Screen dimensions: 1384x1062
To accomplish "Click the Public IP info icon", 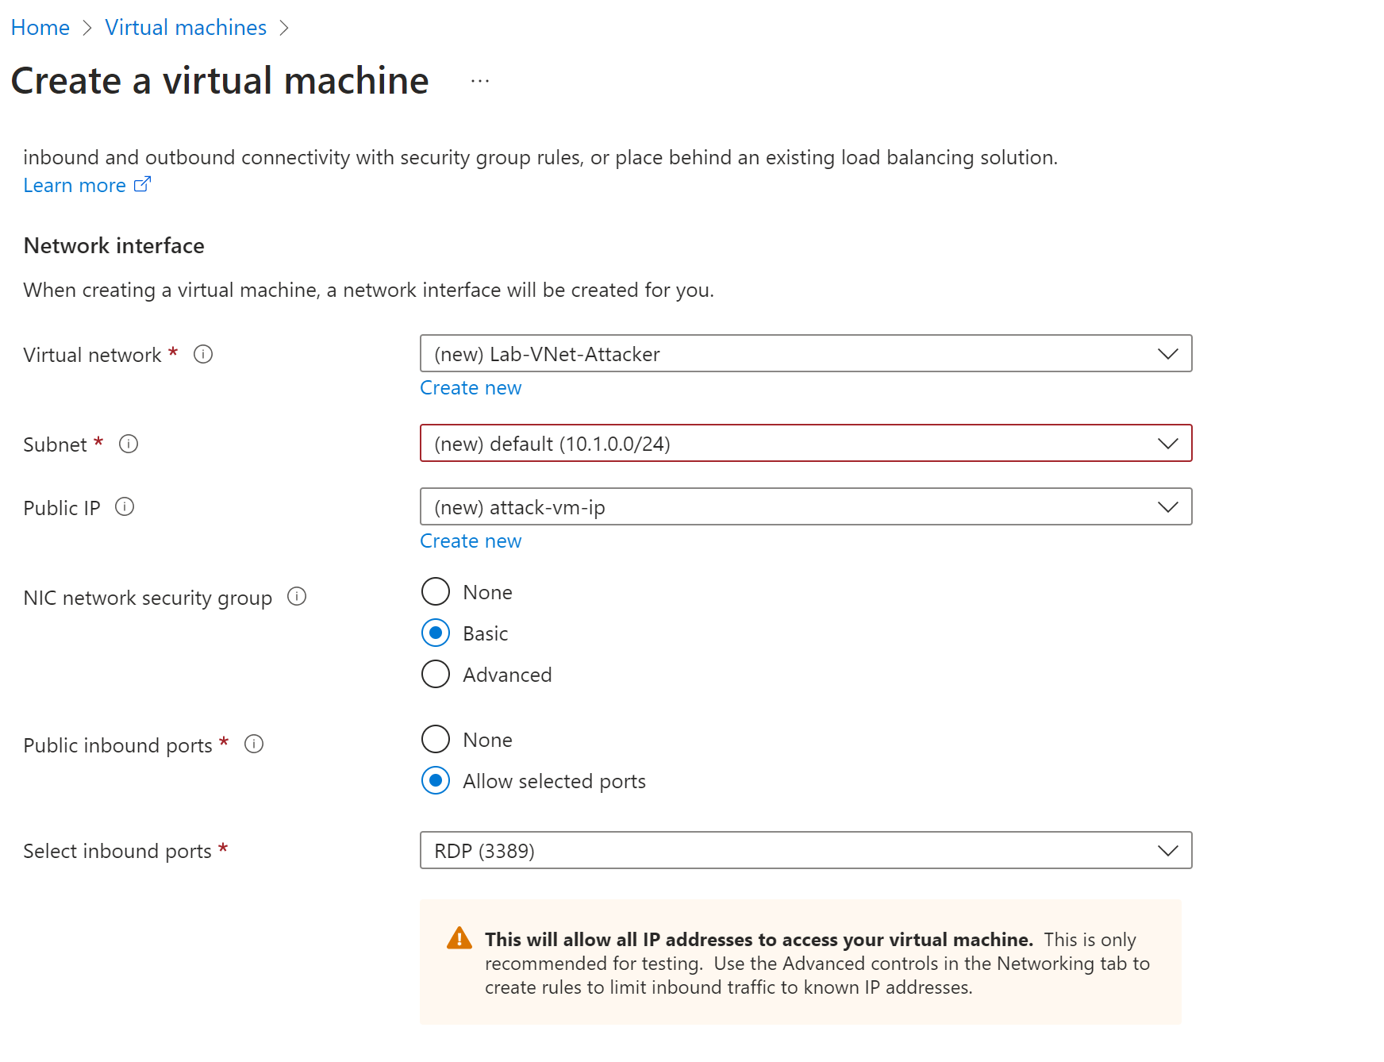I will click(x=125, y=506).
